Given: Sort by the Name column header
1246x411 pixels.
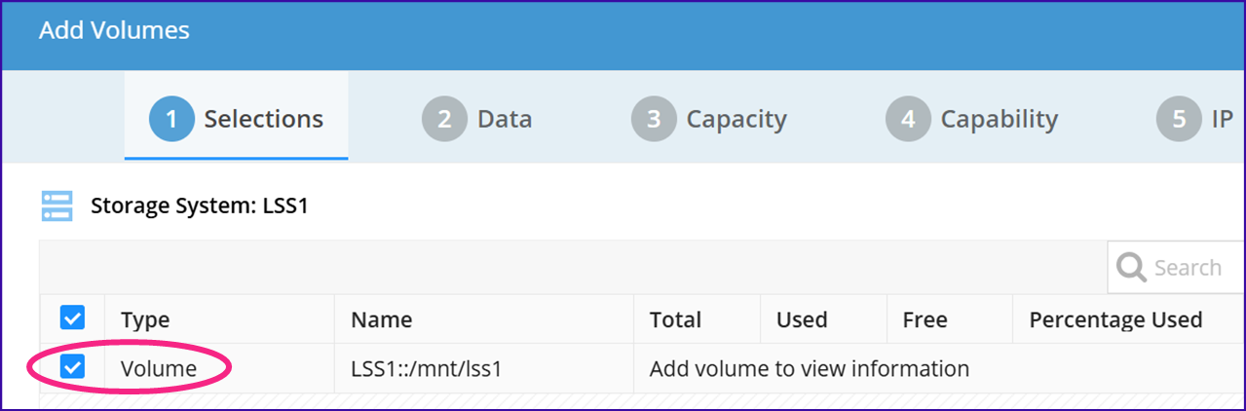Looking at the screenshot, I should click(x=381, y=319).
